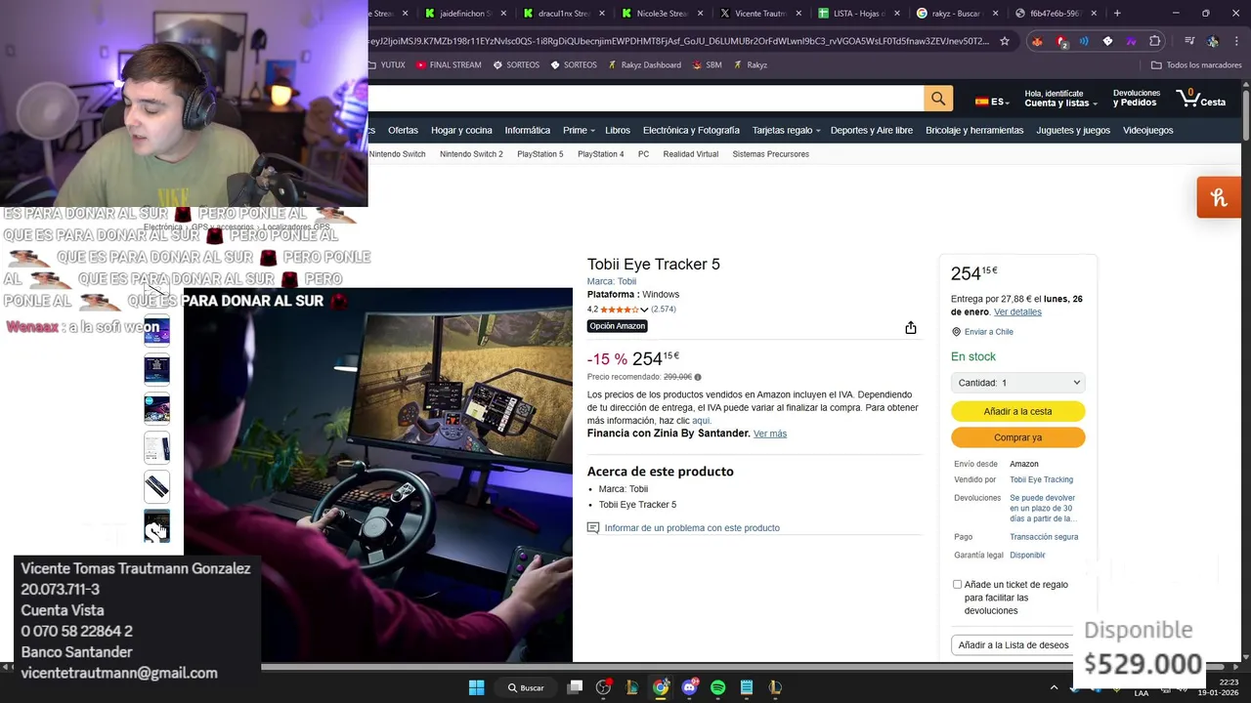
Task: Open the Notepad icon in the taskbar
Action: [747, 687]
